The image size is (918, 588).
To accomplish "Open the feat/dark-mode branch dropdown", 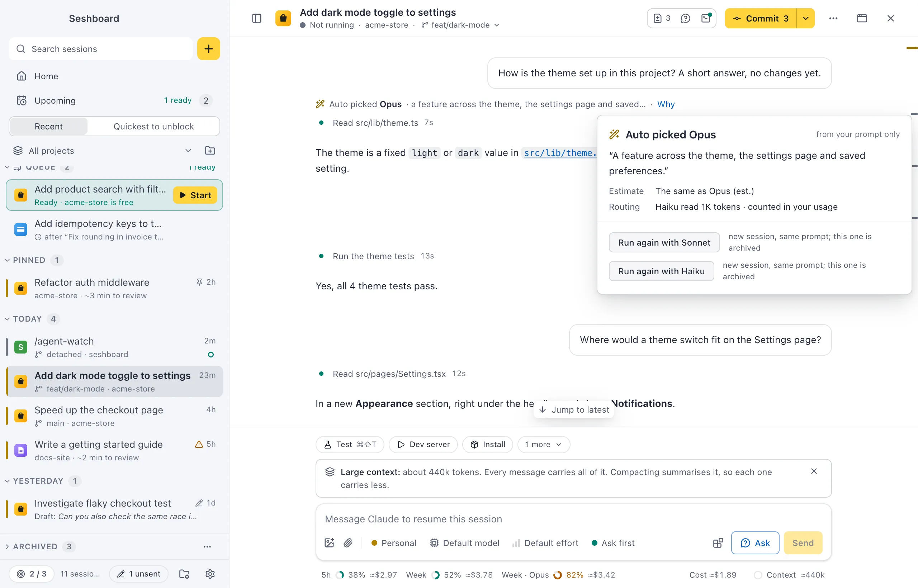I will point(460,25).
